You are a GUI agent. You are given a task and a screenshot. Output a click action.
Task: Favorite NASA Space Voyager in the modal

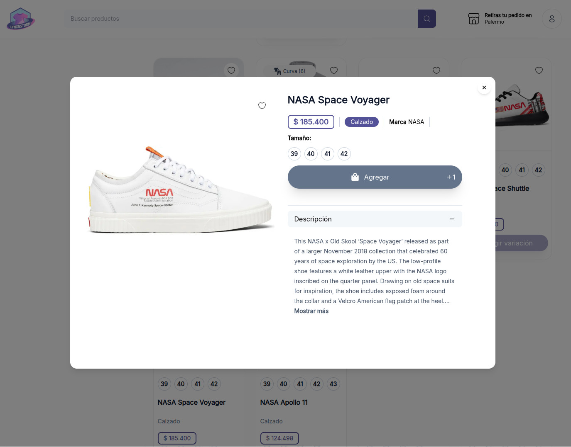(x=262, y=106)
